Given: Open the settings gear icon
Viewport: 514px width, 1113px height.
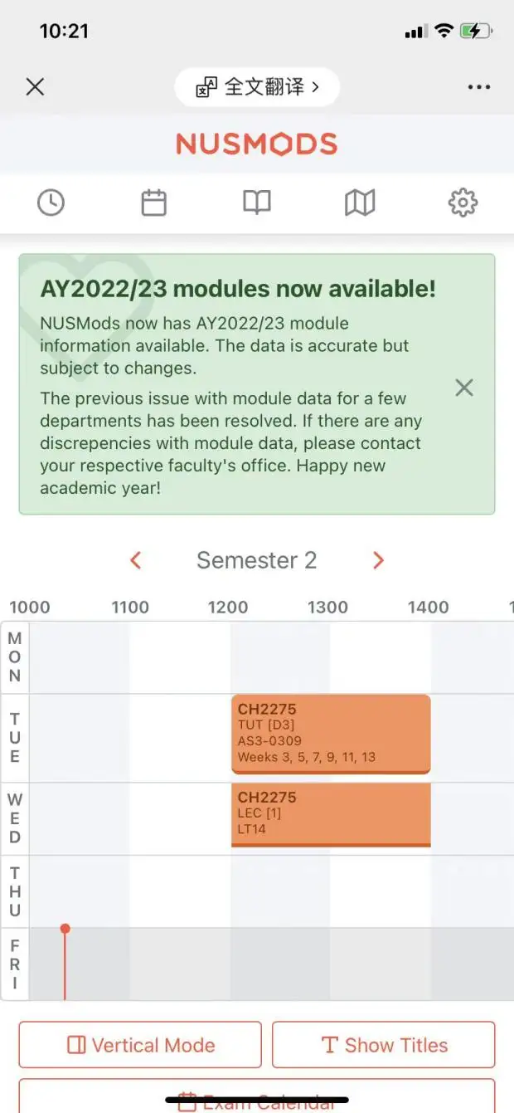Looking at the screenshot, I should click(463, 203).
